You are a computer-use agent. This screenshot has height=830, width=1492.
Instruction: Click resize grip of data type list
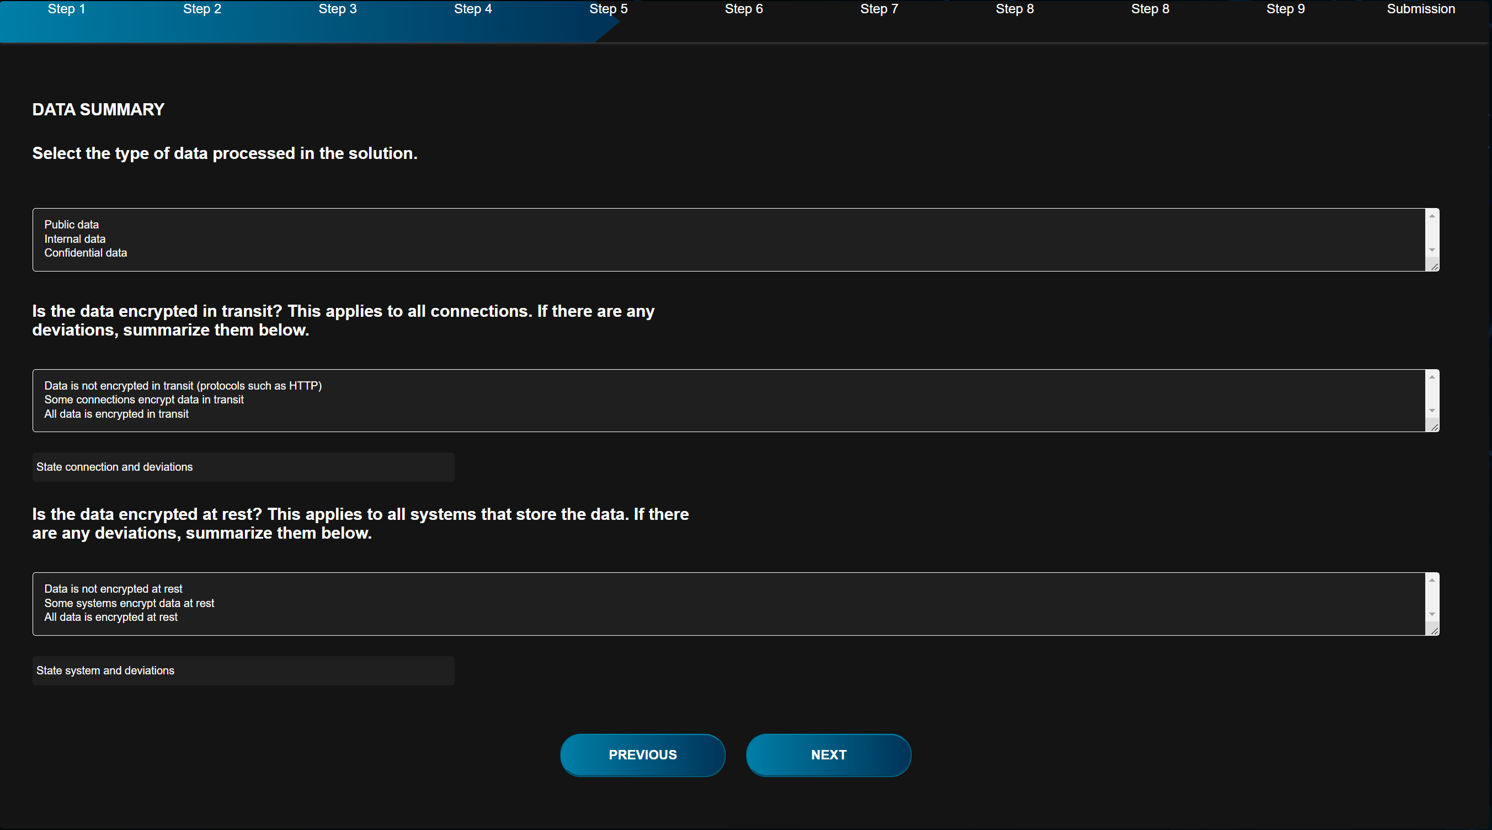click(x=1434, y=266)
